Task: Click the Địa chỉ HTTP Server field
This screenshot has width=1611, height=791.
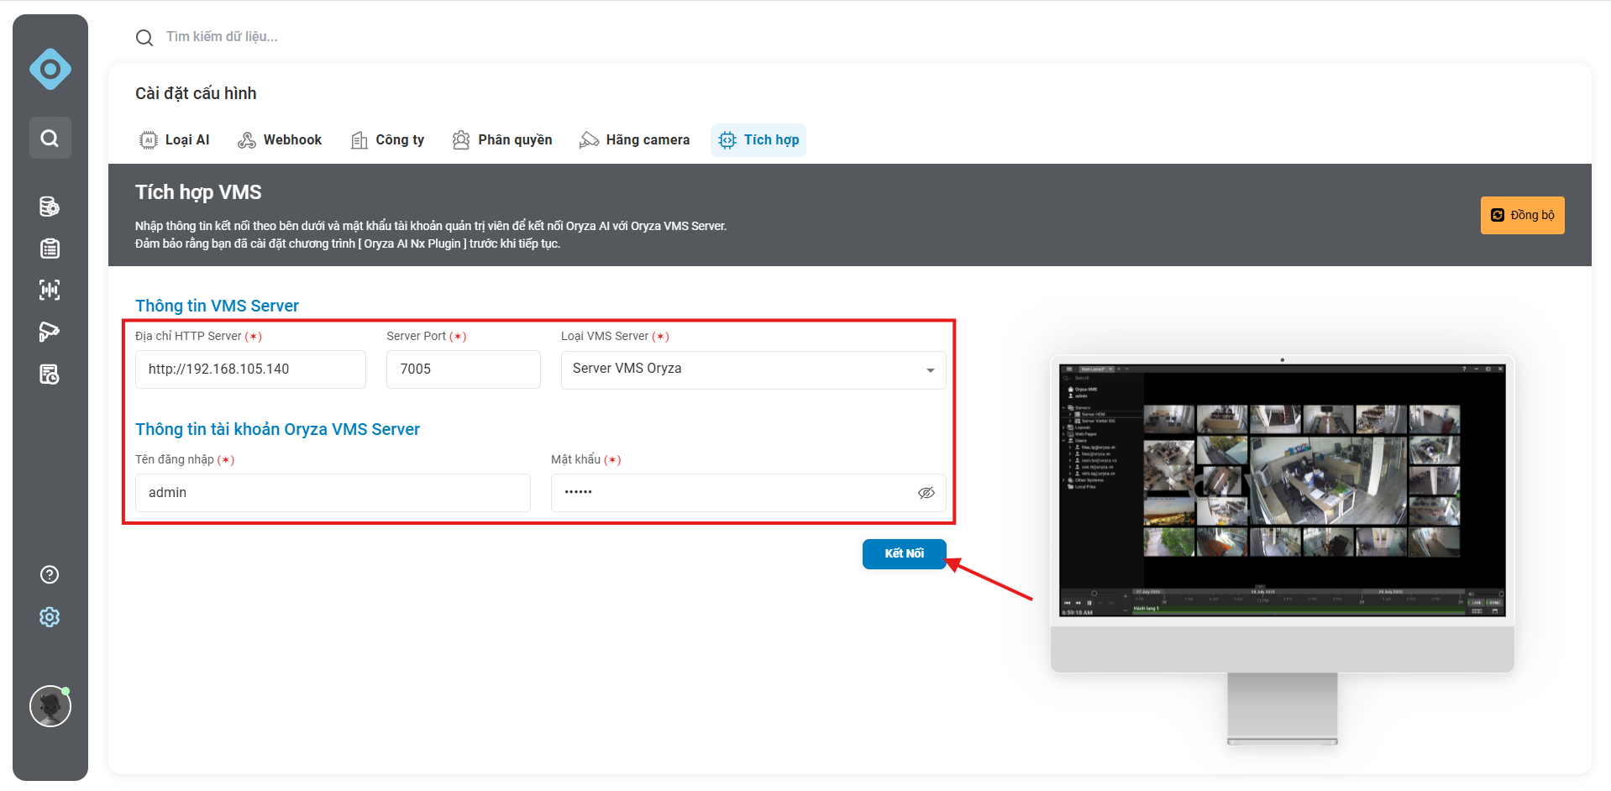Action: click(250, 369)
